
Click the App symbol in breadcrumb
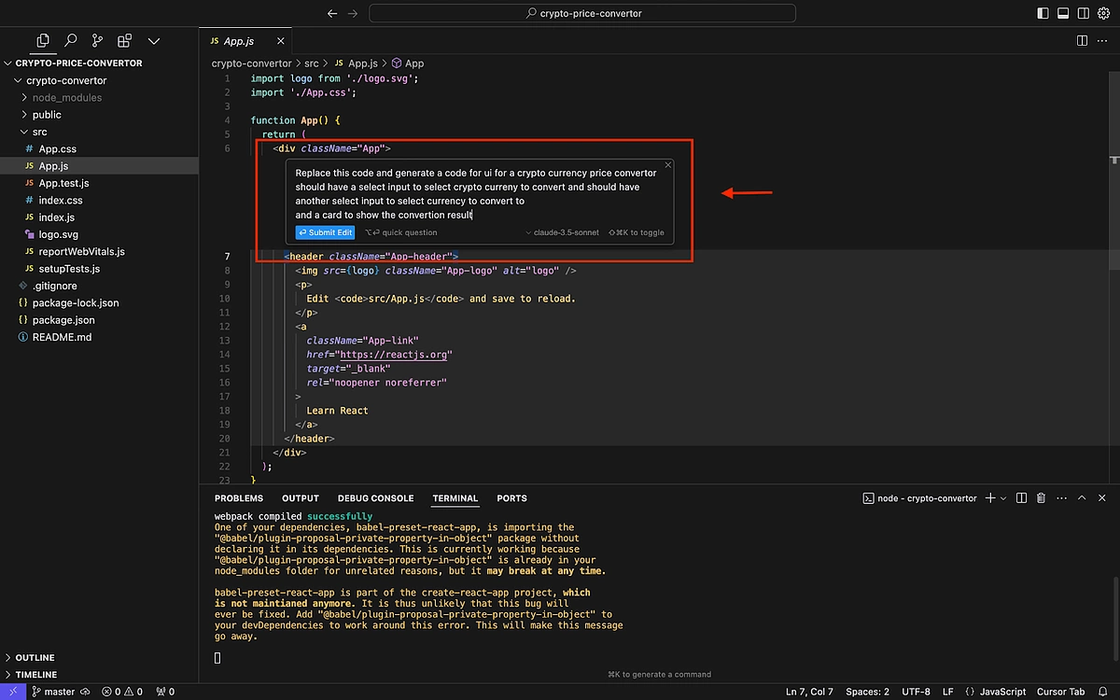tap(408, 63)
